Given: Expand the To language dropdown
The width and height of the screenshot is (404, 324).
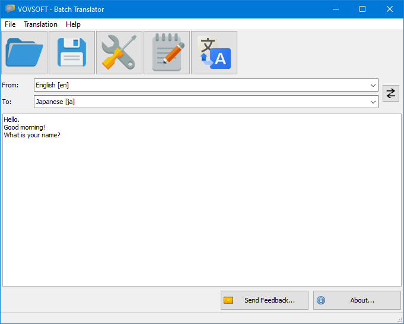Looking at the screenshot, I should click(373, 102).
